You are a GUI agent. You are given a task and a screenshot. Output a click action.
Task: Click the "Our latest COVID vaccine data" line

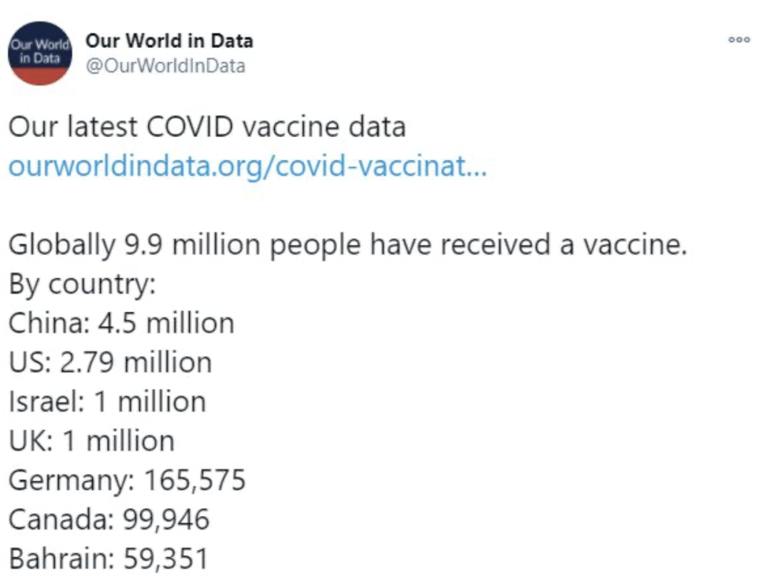coord(207,128)
